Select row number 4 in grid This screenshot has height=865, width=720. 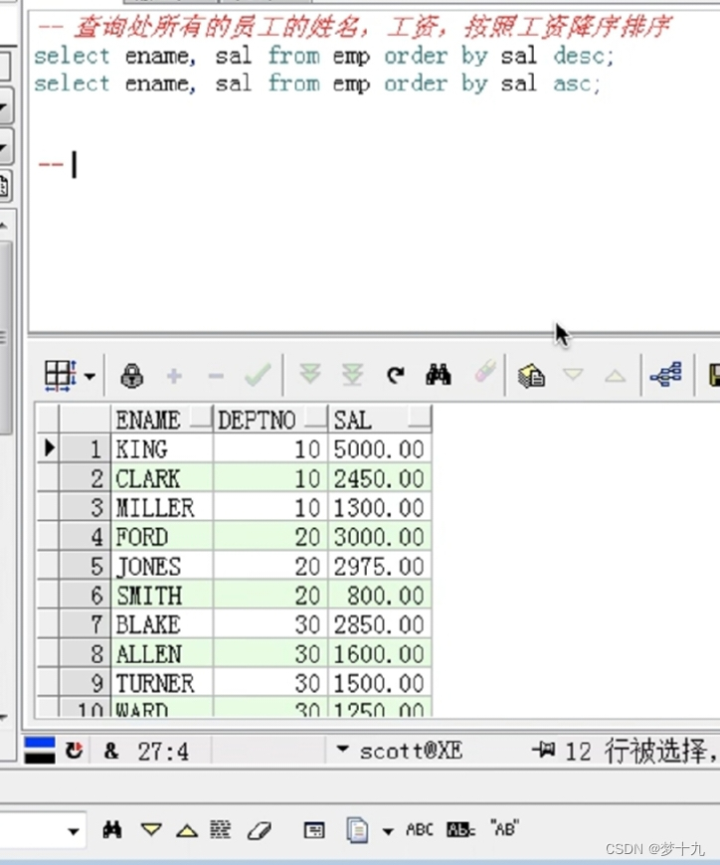[x=85, y=537]
